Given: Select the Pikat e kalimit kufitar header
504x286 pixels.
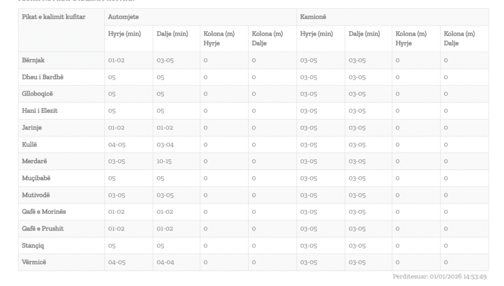Looking at the screenshot, I should pos(54,17).
